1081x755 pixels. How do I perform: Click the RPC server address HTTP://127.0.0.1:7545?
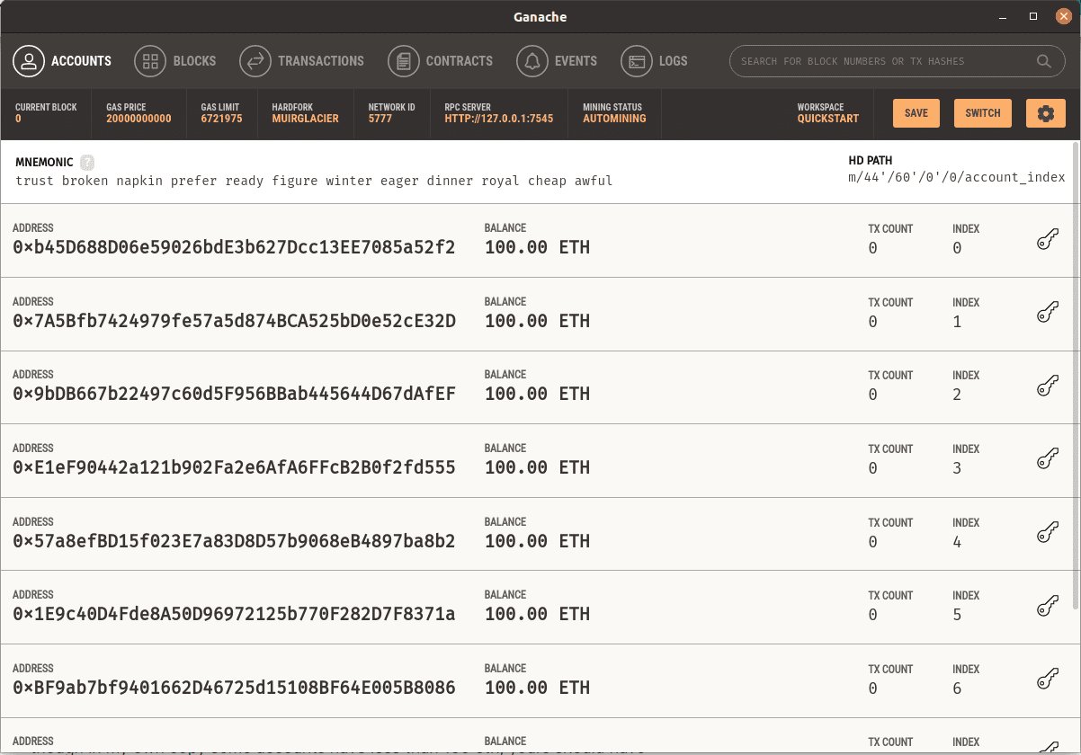tap(498, 119)
